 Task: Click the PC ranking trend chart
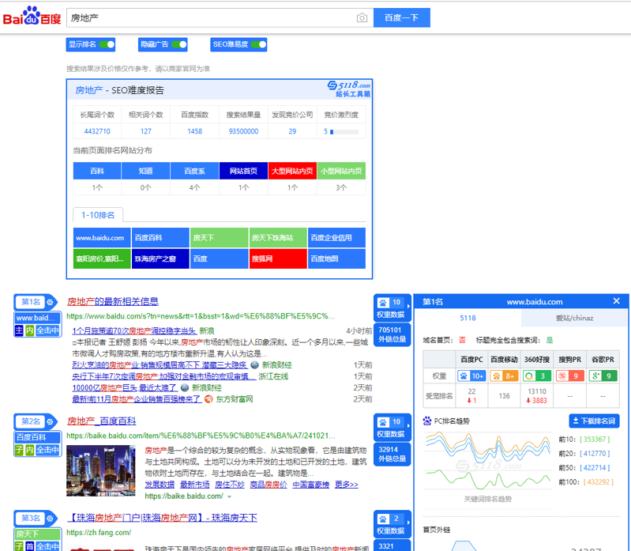point(488,461)
